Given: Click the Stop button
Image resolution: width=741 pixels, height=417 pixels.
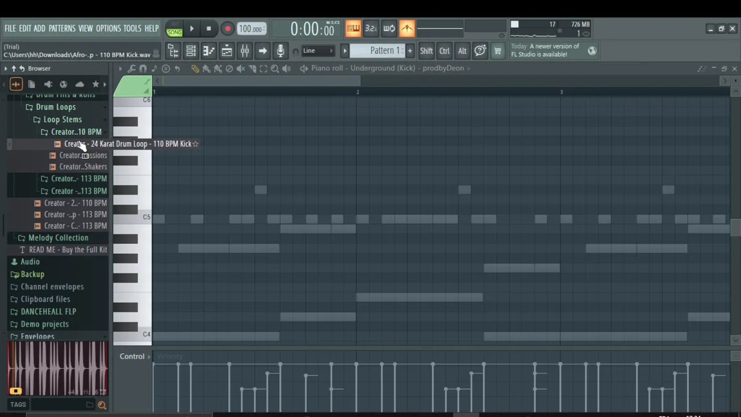Looking at the screenshot, I should pyautogui.click(x=209, y=28).
